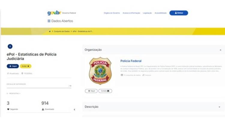Collapse the Organização section
The width and height of the screenshot is (225, 126).
coord(220,50)
